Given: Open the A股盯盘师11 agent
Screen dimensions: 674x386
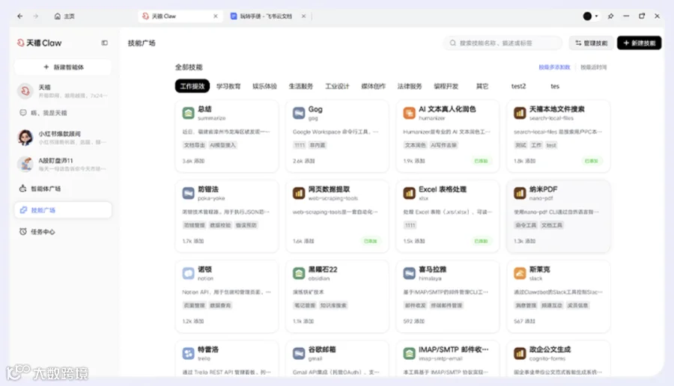Looking at the screenshot, I should [63, 164].
